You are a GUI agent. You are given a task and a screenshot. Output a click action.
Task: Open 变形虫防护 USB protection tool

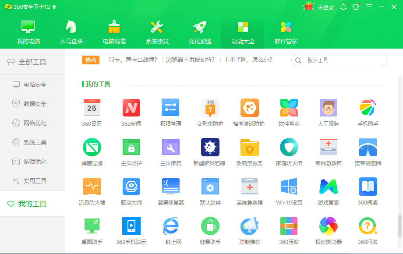[x=210, y=113]
